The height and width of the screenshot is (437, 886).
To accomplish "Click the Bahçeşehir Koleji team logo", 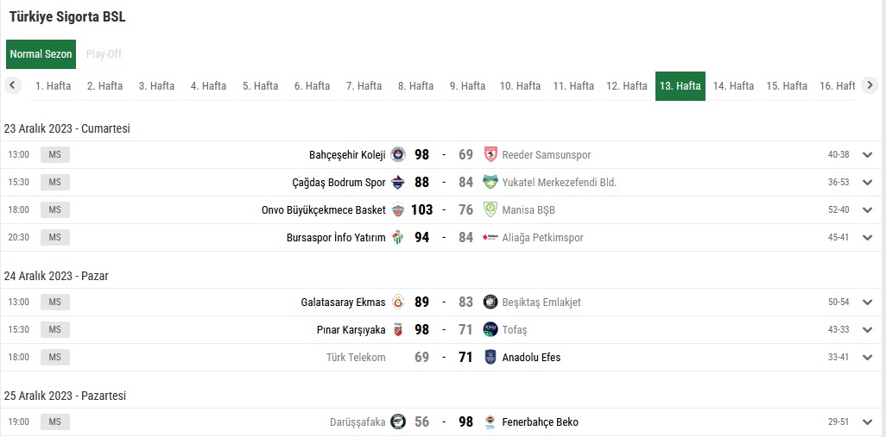I will (x=397, y=155).
